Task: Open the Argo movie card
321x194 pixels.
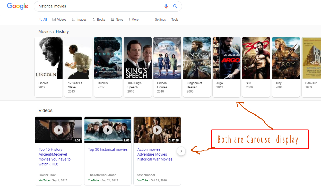Action: [x=227, y=67]
